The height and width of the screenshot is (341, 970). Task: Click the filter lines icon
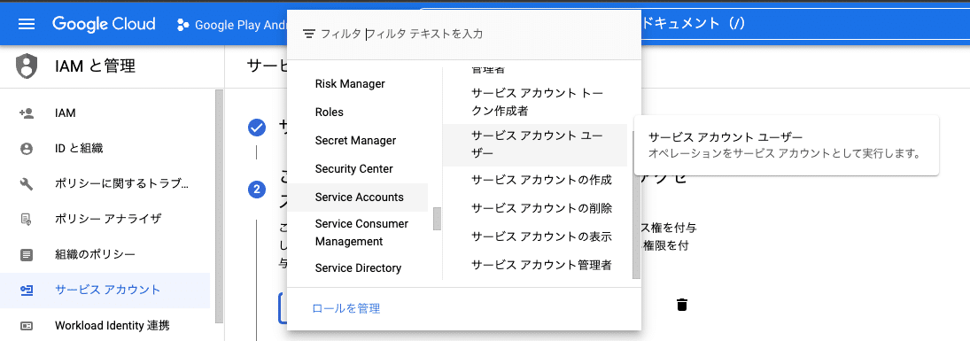coord(309,34)
